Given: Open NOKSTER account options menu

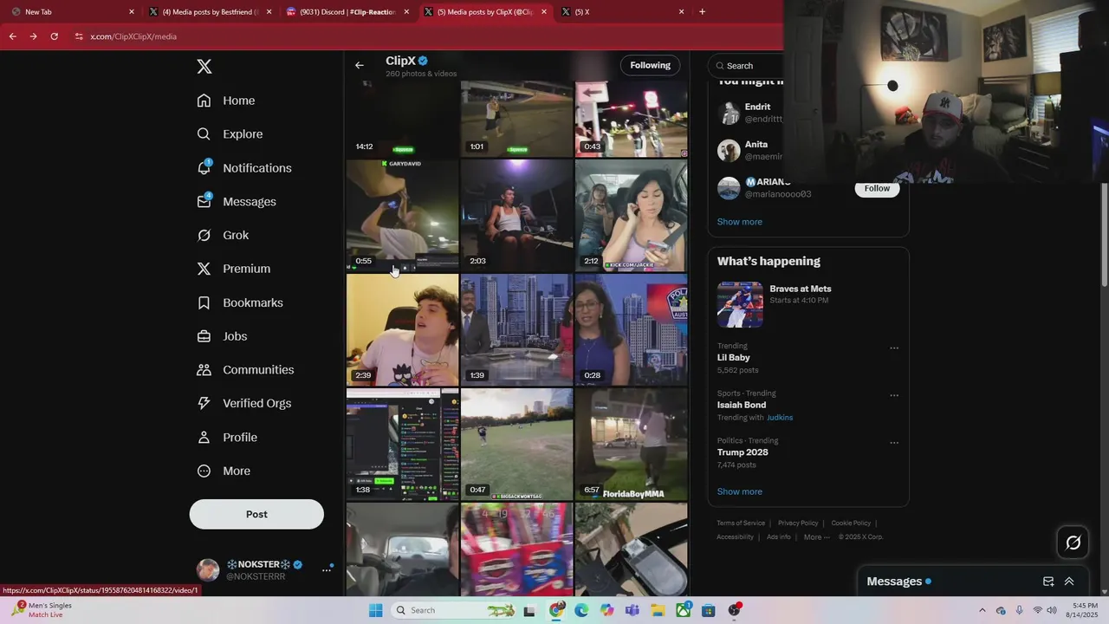Looking at the screenshot, I should pyautogui.click(x=327, y=570).
